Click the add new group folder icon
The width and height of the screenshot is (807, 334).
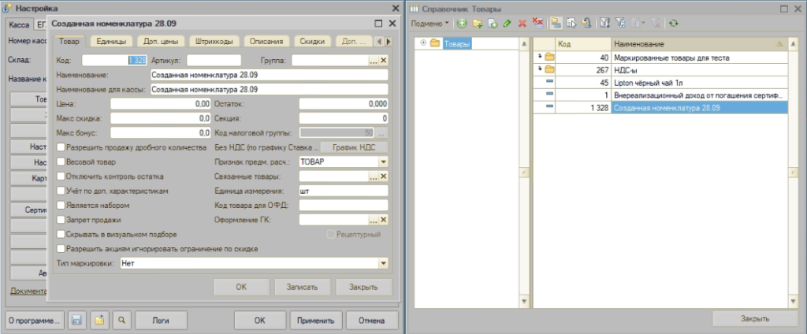point(477,23)
